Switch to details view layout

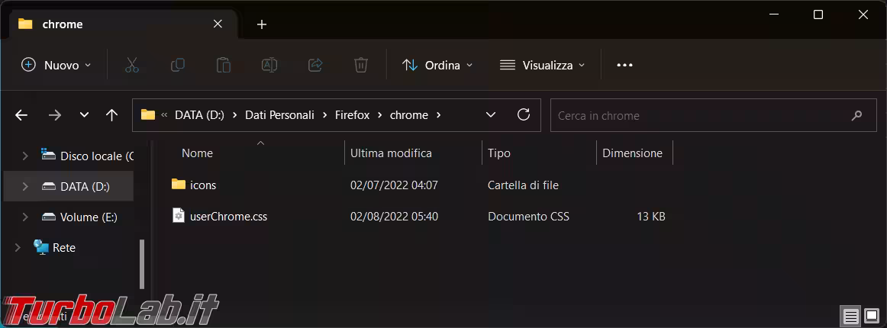pos(850,316)
